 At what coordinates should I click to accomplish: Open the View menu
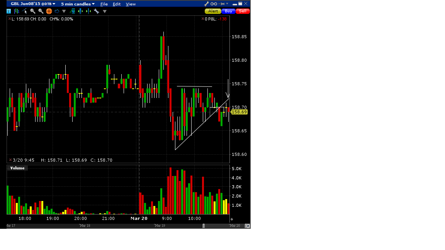(131, 4)
